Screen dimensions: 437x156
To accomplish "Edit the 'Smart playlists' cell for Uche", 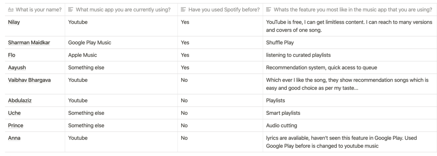I will pos(350,113).
